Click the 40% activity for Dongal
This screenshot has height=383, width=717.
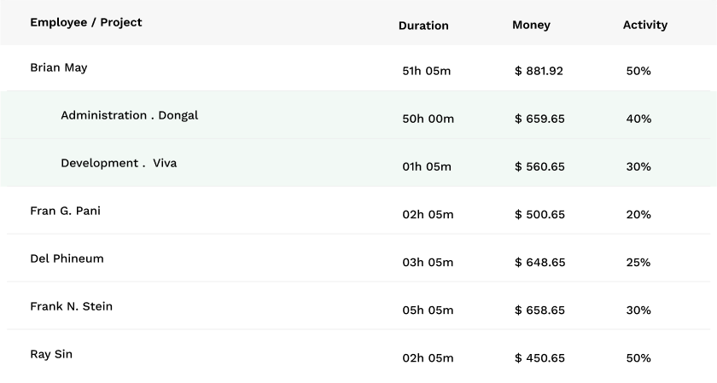638,119
